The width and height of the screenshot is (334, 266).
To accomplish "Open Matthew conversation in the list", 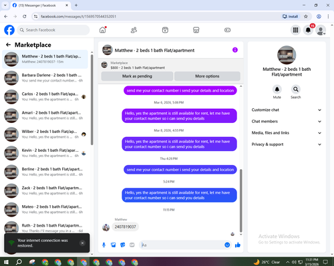I will (x=45, y=59).
